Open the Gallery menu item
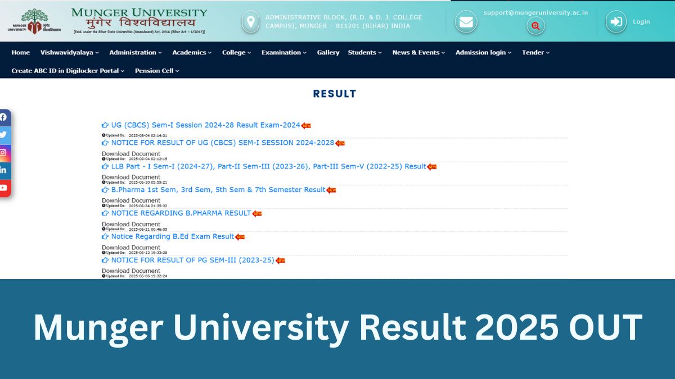Image resolution: width=675 pixels, height=379 pixels. pyautogui.click(x=328, y=52)
